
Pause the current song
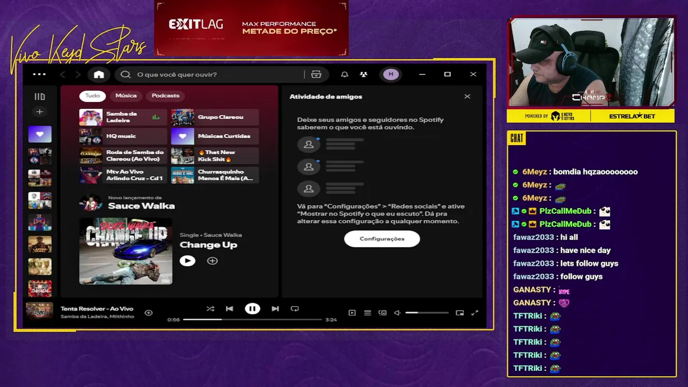click(252, 309)
